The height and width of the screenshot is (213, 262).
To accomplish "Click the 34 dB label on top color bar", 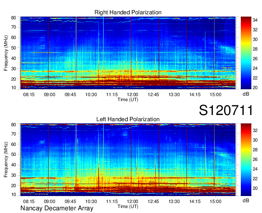I will [255, 20].
